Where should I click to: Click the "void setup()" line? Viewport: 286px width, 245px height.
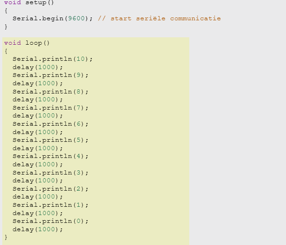[29, 2]
